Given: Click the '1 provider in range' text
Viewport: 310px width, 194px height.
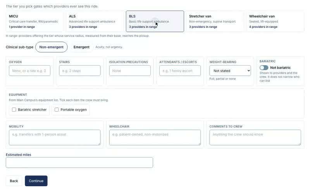Looking at the screenshot, I should (22, 27).
